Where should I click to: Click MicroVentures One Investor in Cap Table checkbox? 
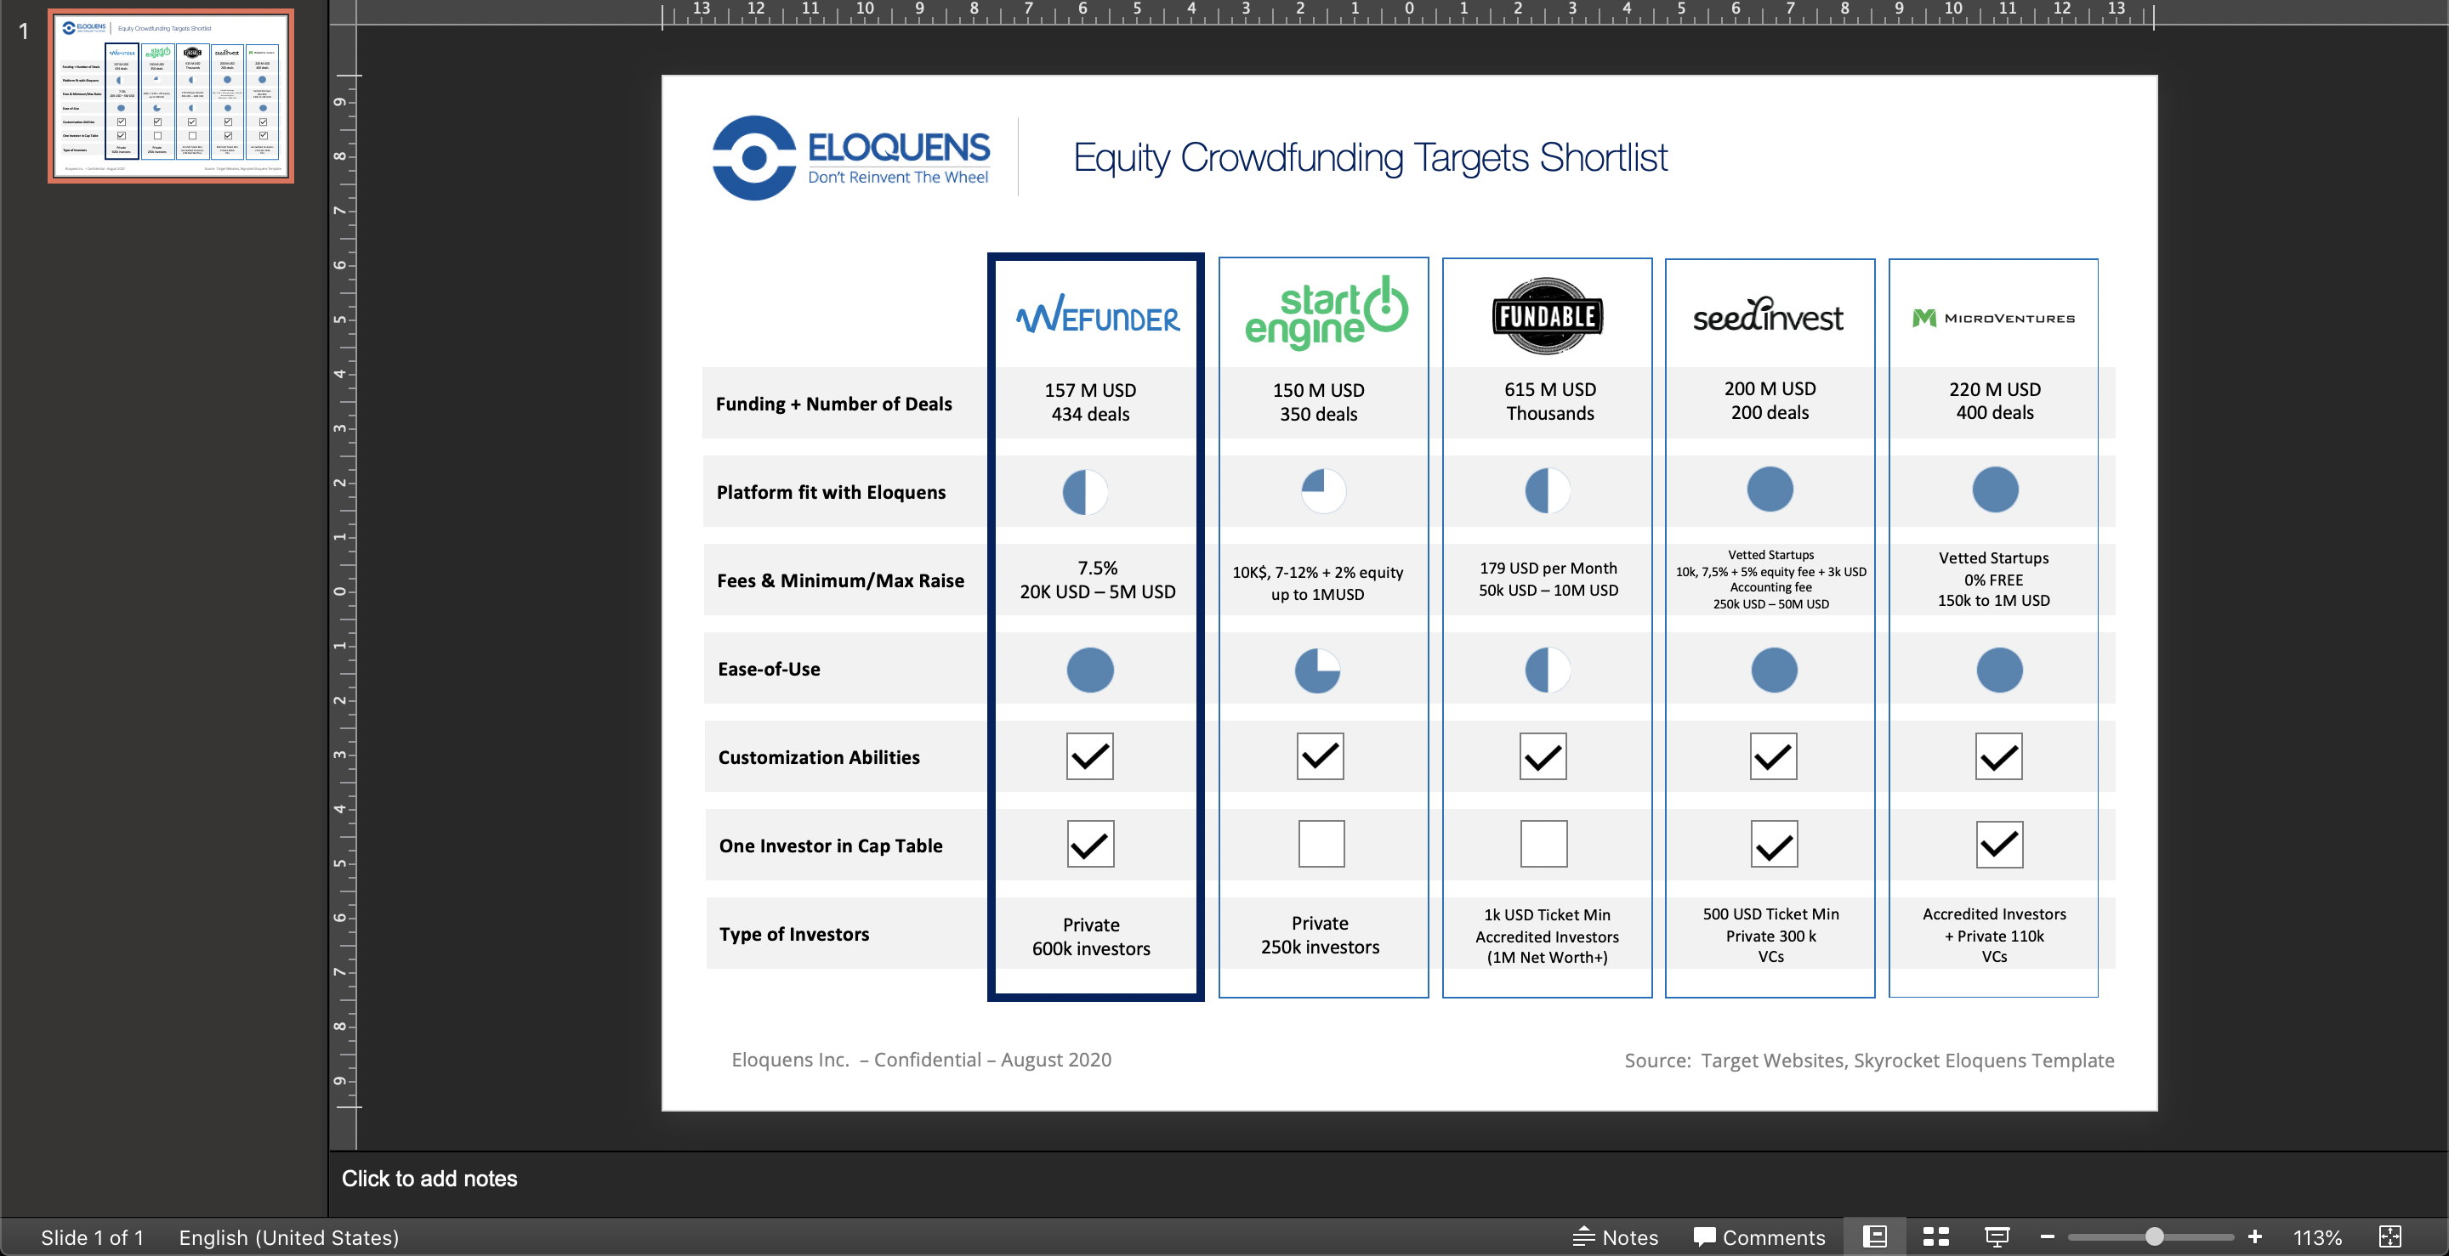[1999, 845]
